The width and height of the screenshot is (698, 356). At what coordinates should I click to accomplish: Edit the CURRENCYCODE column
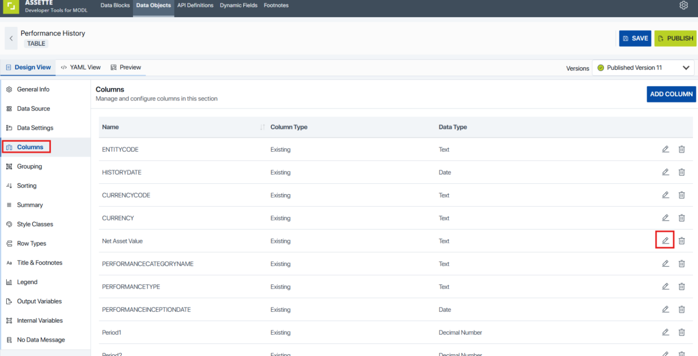click(x=665, y=195)
